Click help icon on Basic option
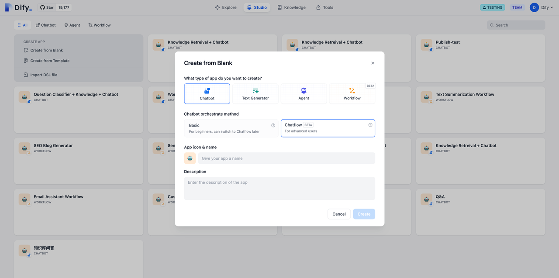Screen dimensions: 559x278 (x=273, y=125)
